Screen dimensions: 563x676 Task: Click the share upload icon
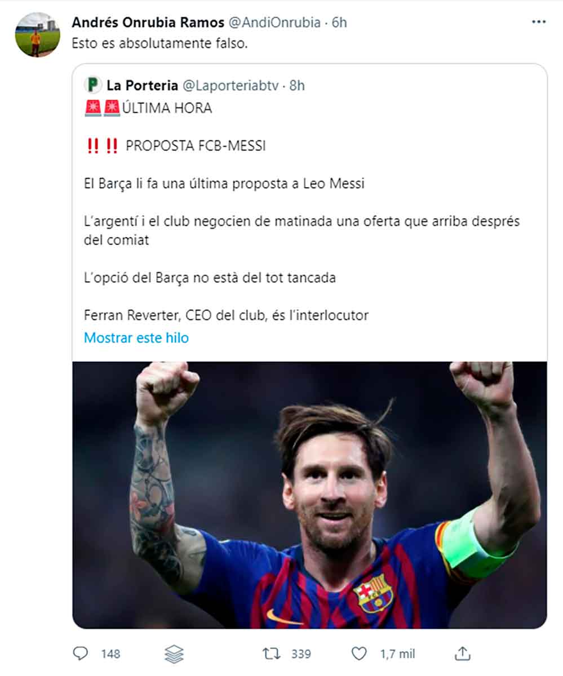click(462, 653)
